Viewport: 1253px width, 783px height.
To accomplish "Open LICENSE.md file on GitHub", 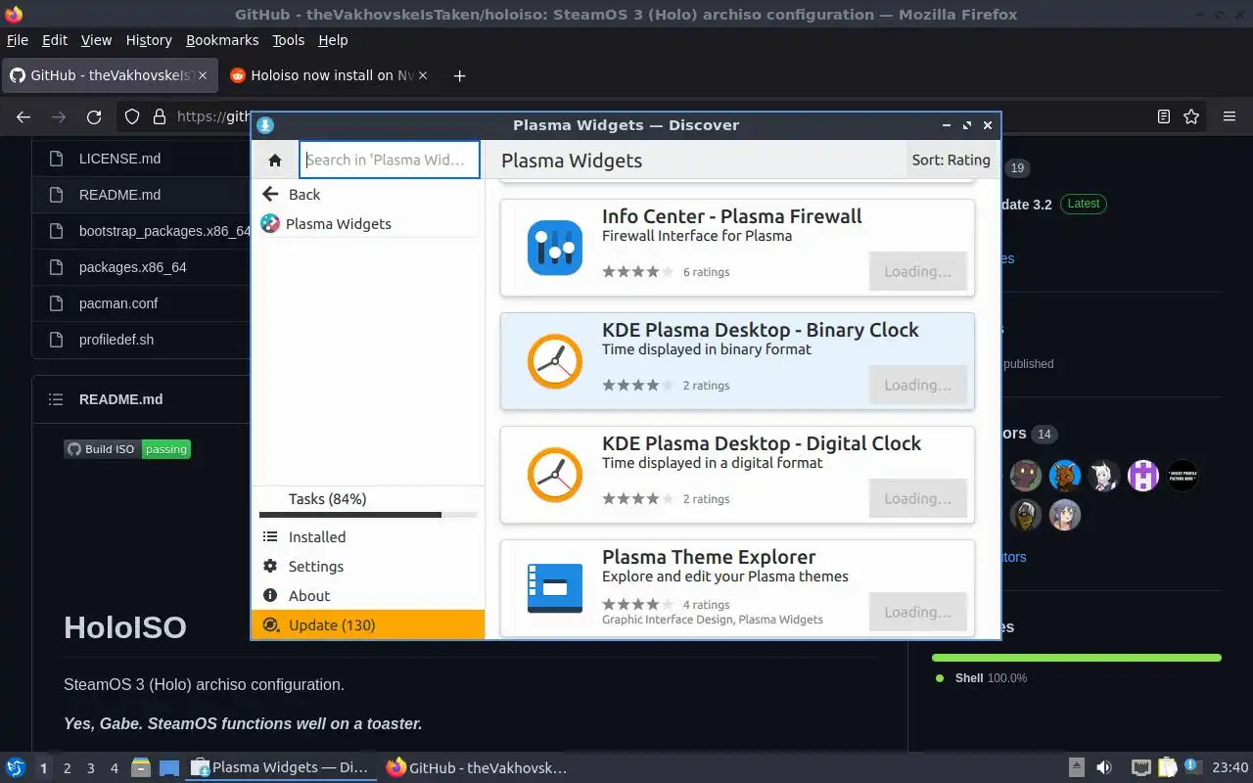I will coord(119,159).
